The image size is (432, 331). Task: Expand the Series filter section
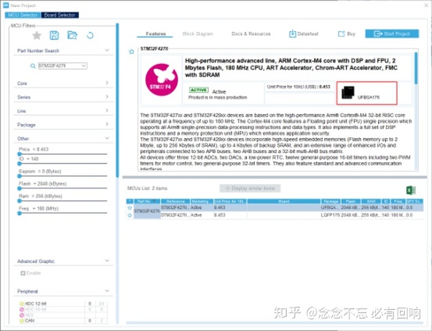[x=107, y=97]
